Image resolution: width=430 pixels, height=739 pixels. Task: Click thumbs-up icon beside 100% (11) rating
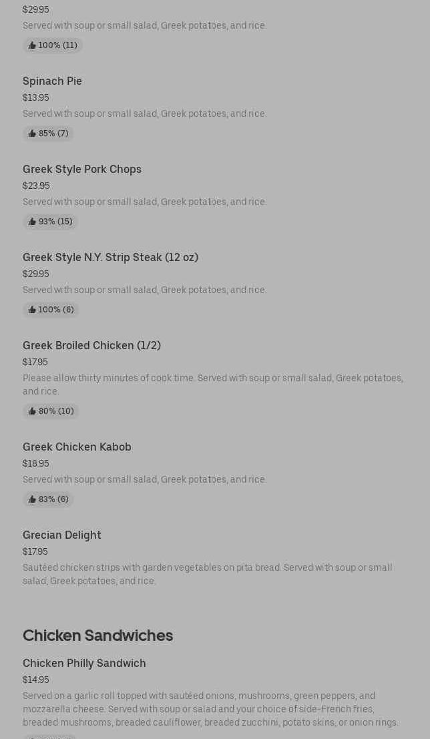pos(32,45)
